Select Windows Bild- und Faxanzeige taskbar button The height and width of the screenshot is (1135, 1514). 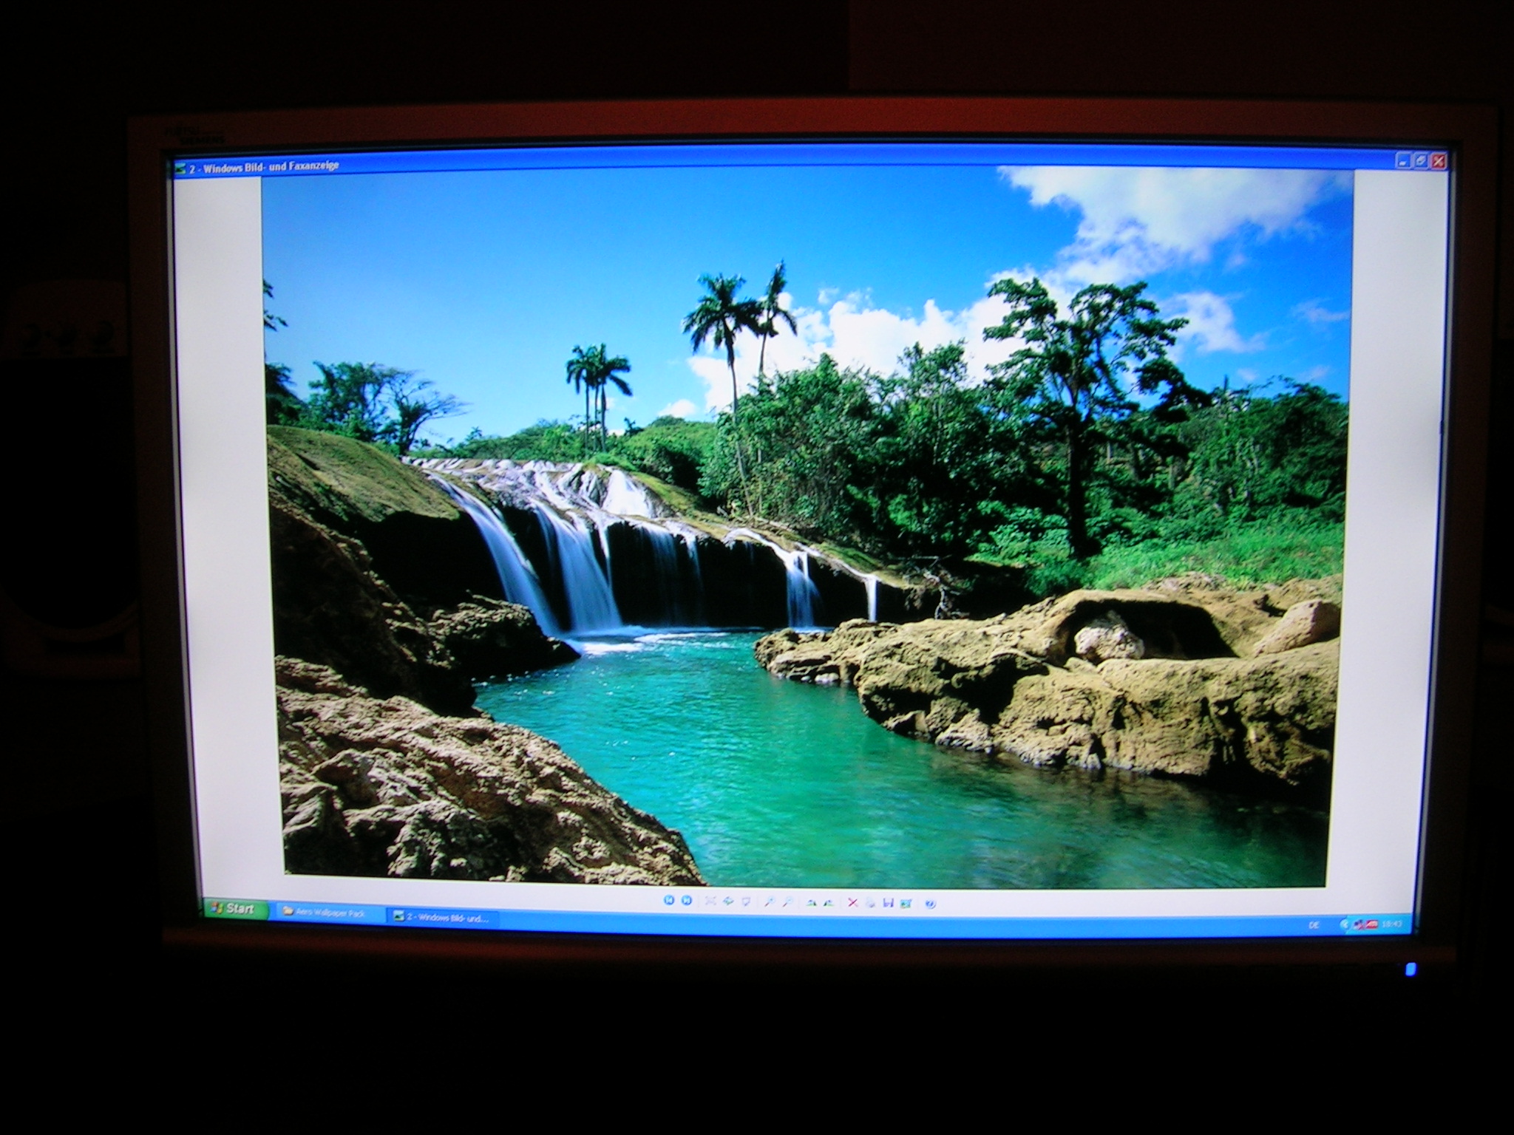(444, 918)
